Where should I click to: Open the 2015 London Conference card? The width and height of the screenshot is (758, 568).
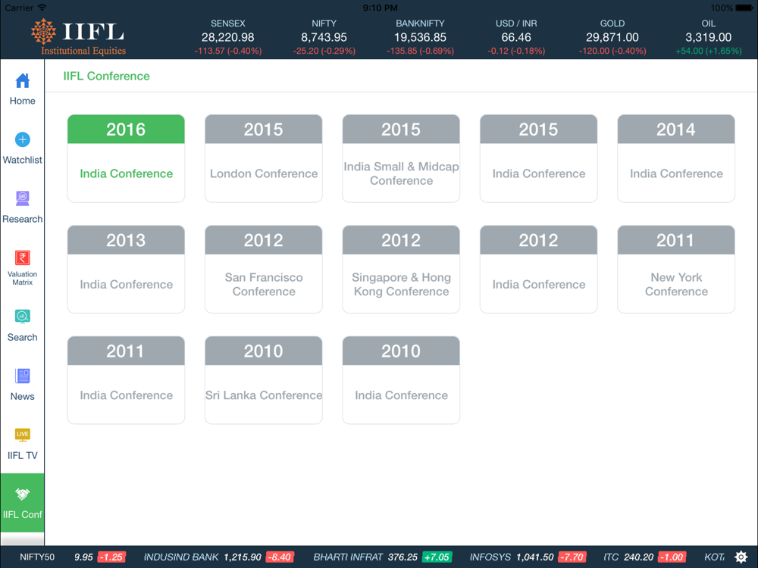click(x=264, y=158)
